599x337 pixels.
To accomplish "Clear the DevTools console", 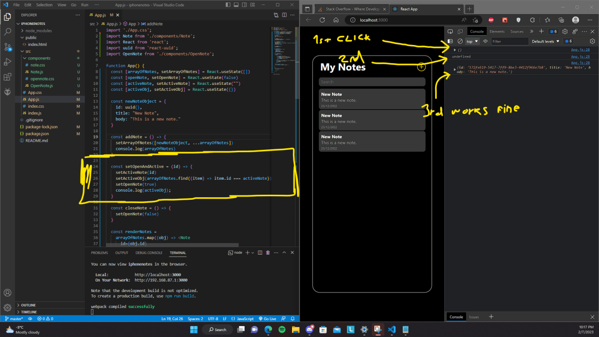I will coord(460,41).
